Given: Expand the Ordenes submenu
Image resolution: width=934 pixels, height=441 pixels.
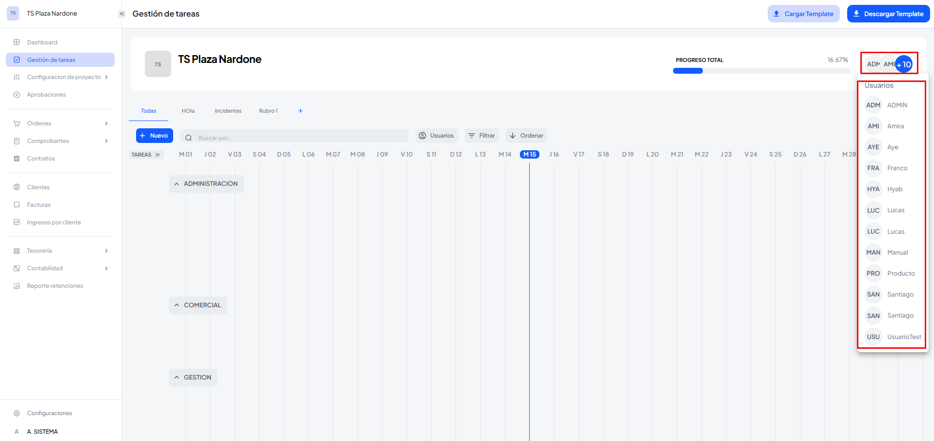Looking at the screenshot, I should tap(106, 123).
